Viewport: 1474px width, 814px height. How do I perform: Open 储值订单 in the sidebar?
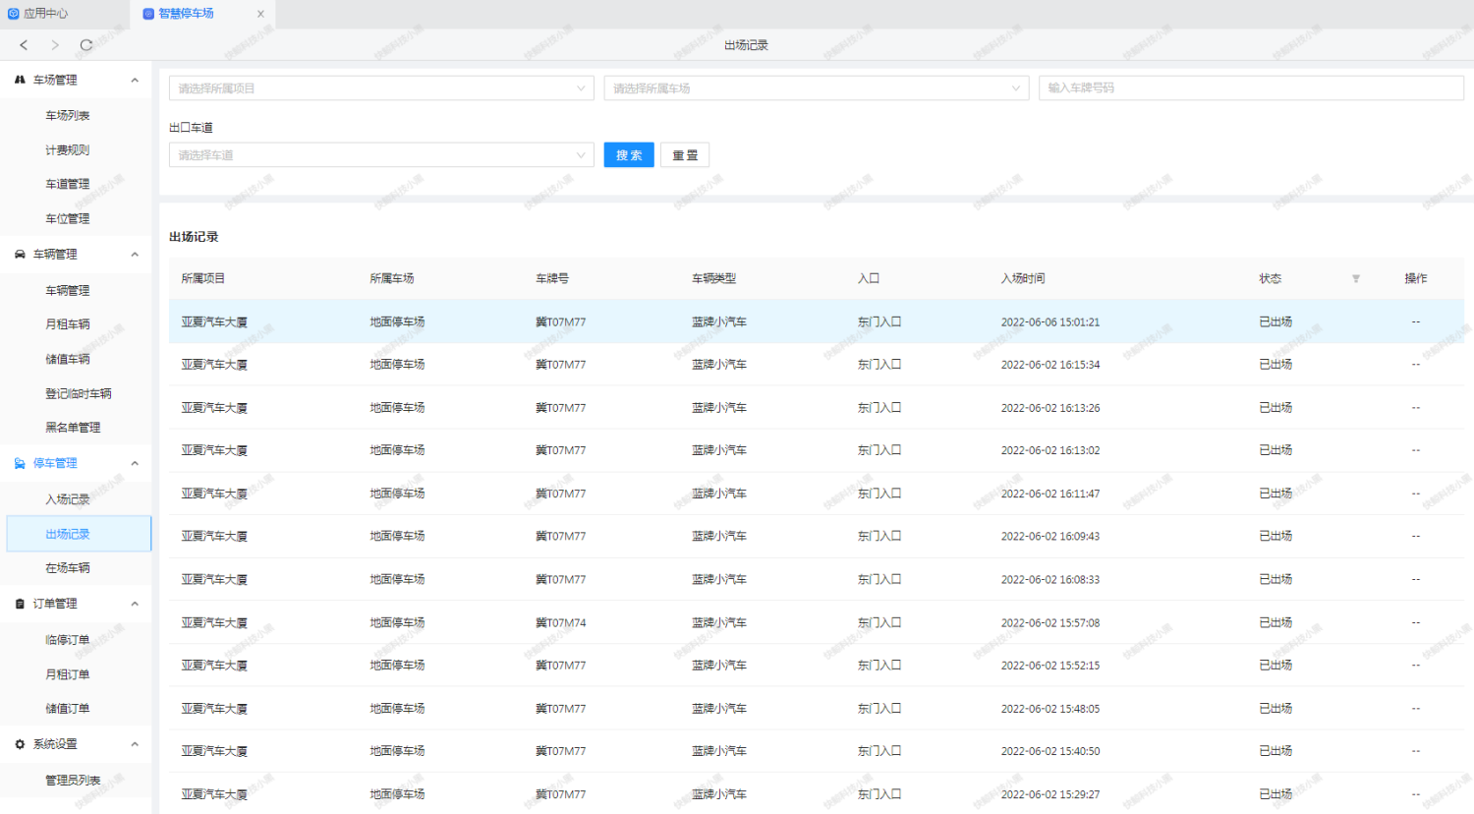tap(68, 709)
